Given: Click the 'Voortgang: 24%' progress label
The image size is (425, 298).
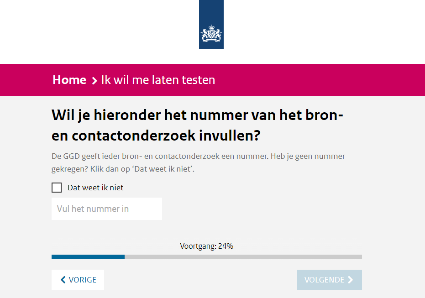Looking at the screenshot, I should point(206,246).
